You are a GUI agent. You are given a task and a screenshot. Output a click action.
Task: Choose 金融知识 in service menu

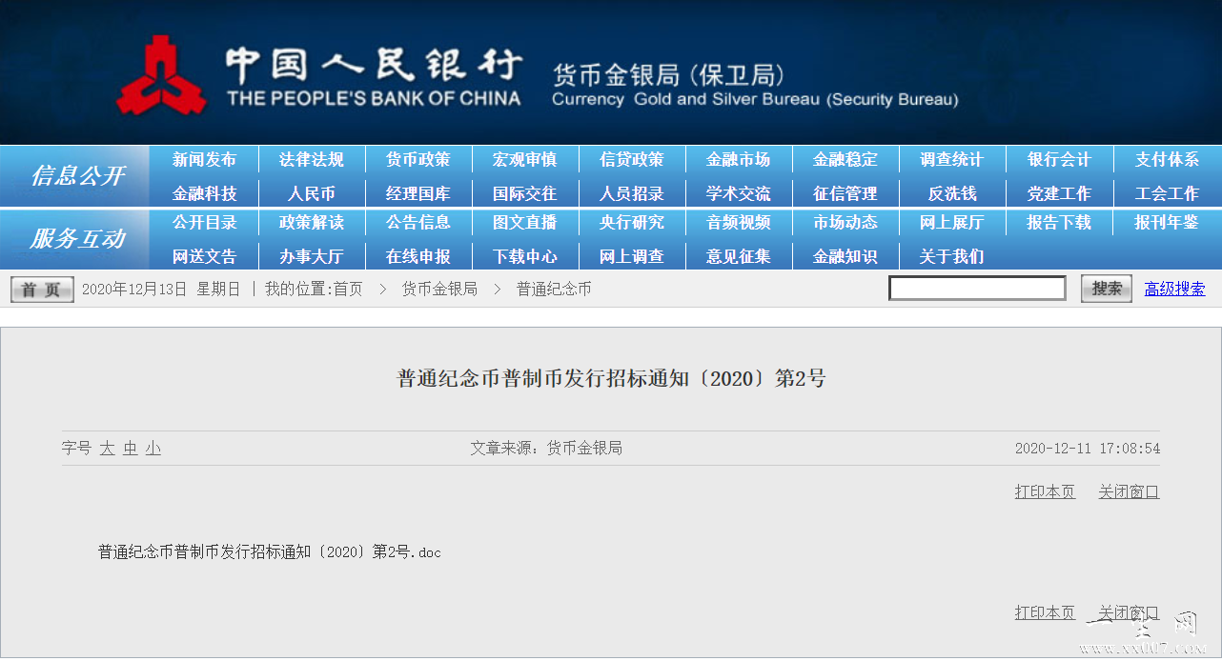point(845,256)
